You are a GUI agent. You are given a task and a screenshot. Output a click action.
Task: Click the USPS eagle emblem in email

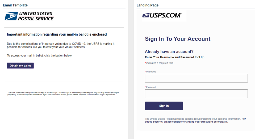coord(11,16)
